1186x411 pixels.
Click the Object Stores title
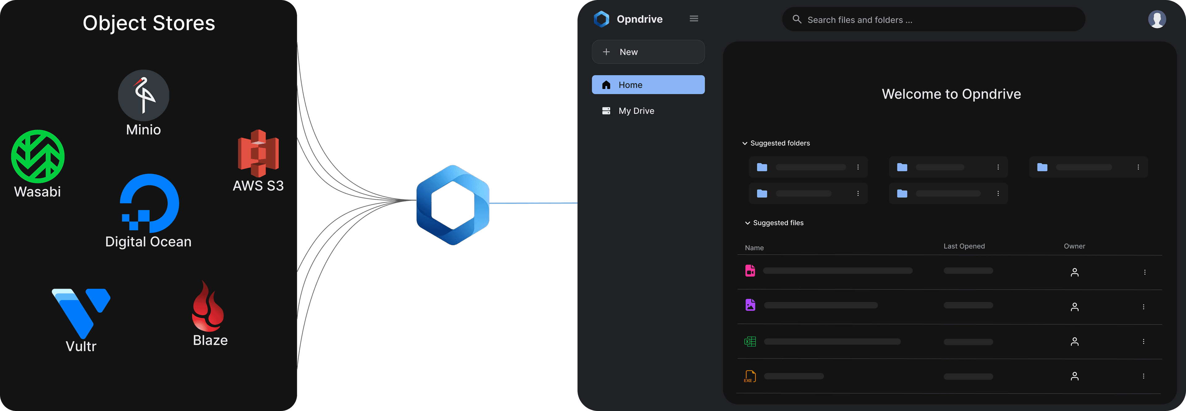pos(149,23)
